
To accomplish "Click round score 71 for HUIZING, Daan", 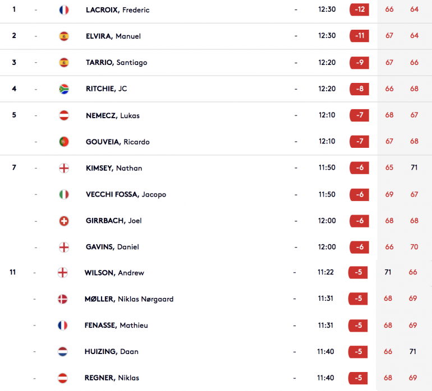I will coord(413,351).
